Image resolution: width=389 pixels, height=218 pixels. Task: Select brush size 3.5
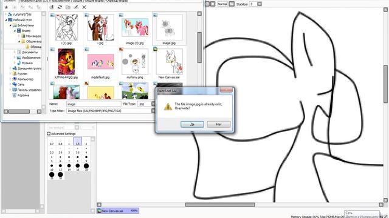78,150
